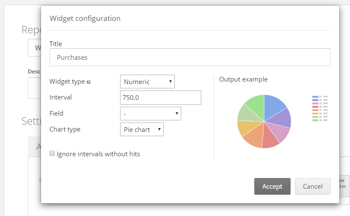
Task: Open the Chart type Pie chart dropdown
Action: click(x=141, y=129)
